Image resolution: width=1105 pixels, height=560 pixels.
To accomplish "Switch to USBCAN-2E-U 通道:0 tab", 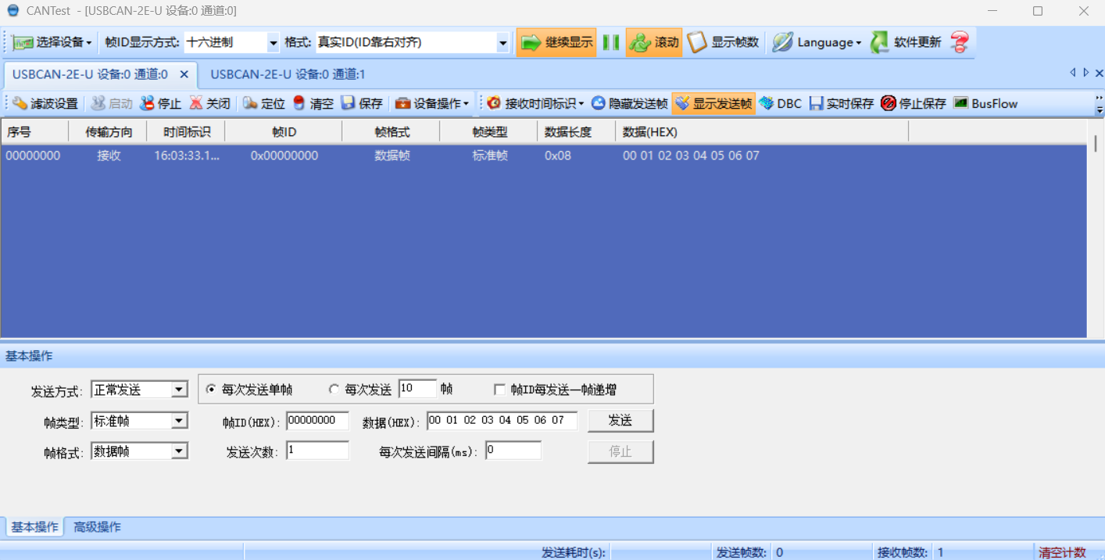I will pos(90,74).
